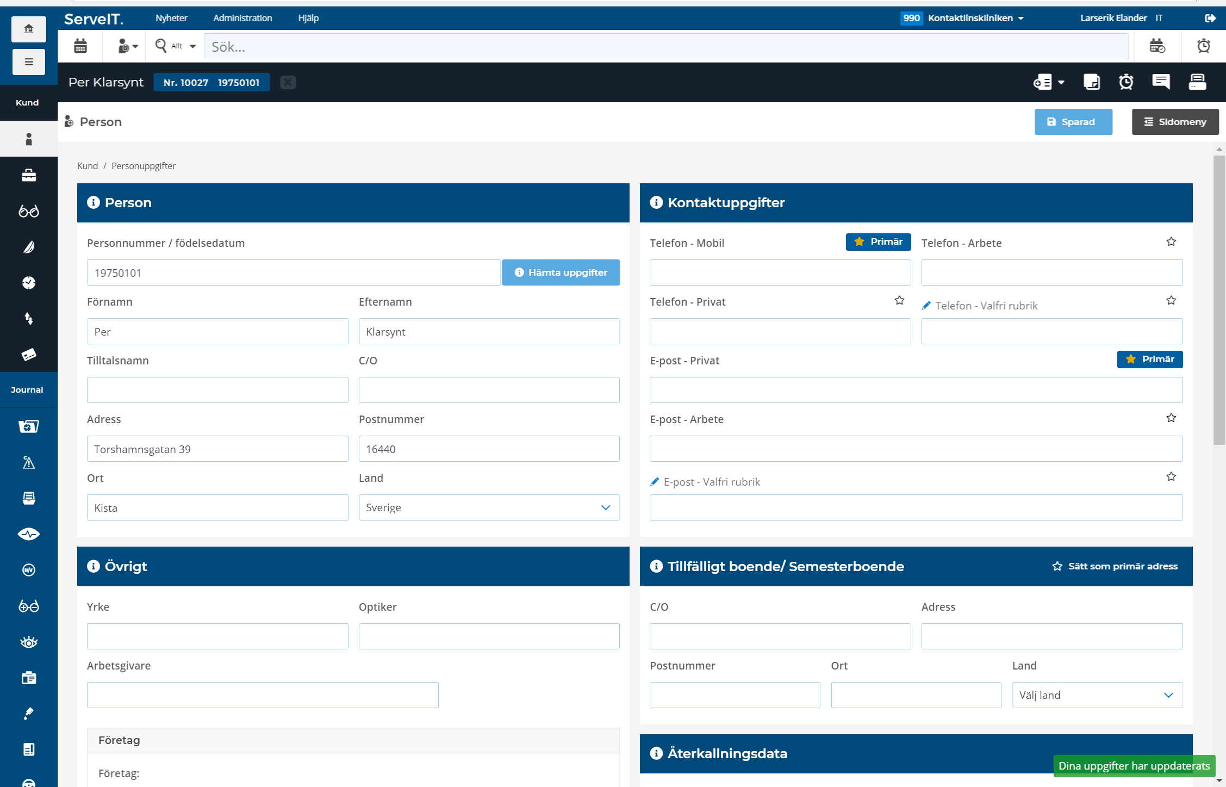The height and width of the screenshot is (787, 1226).
Task: Expand the Land country dropdown in Person section
Action: [x=607, y=508]
